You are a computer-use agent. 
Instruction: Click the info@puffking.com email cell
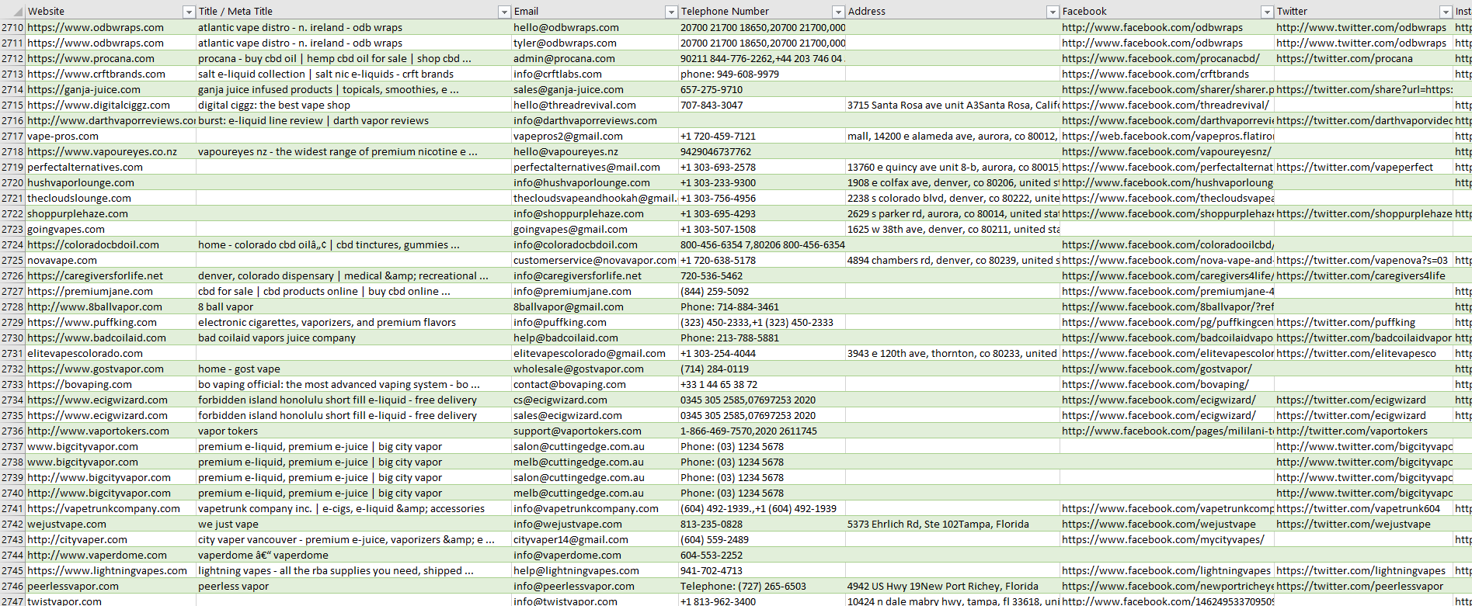click(594, 322)
